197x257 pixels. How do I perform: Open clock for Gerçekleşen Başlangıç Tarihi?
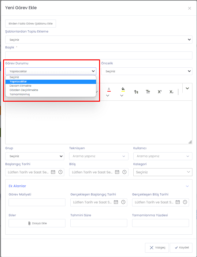[123, 202]
